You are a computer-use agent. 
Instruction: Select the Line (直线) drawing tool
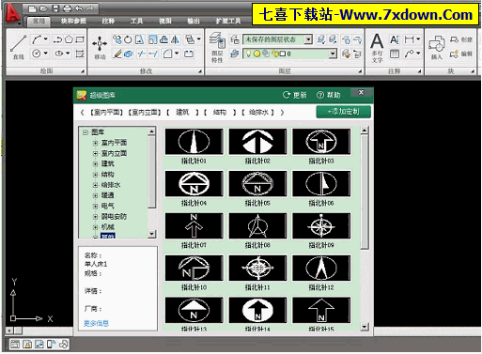tap(18, 47)
